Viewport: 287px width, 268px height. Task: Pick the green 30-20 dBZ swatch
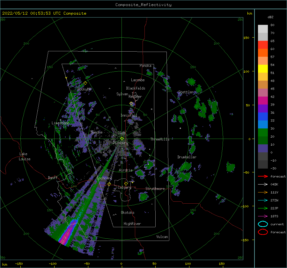(263, 133)
